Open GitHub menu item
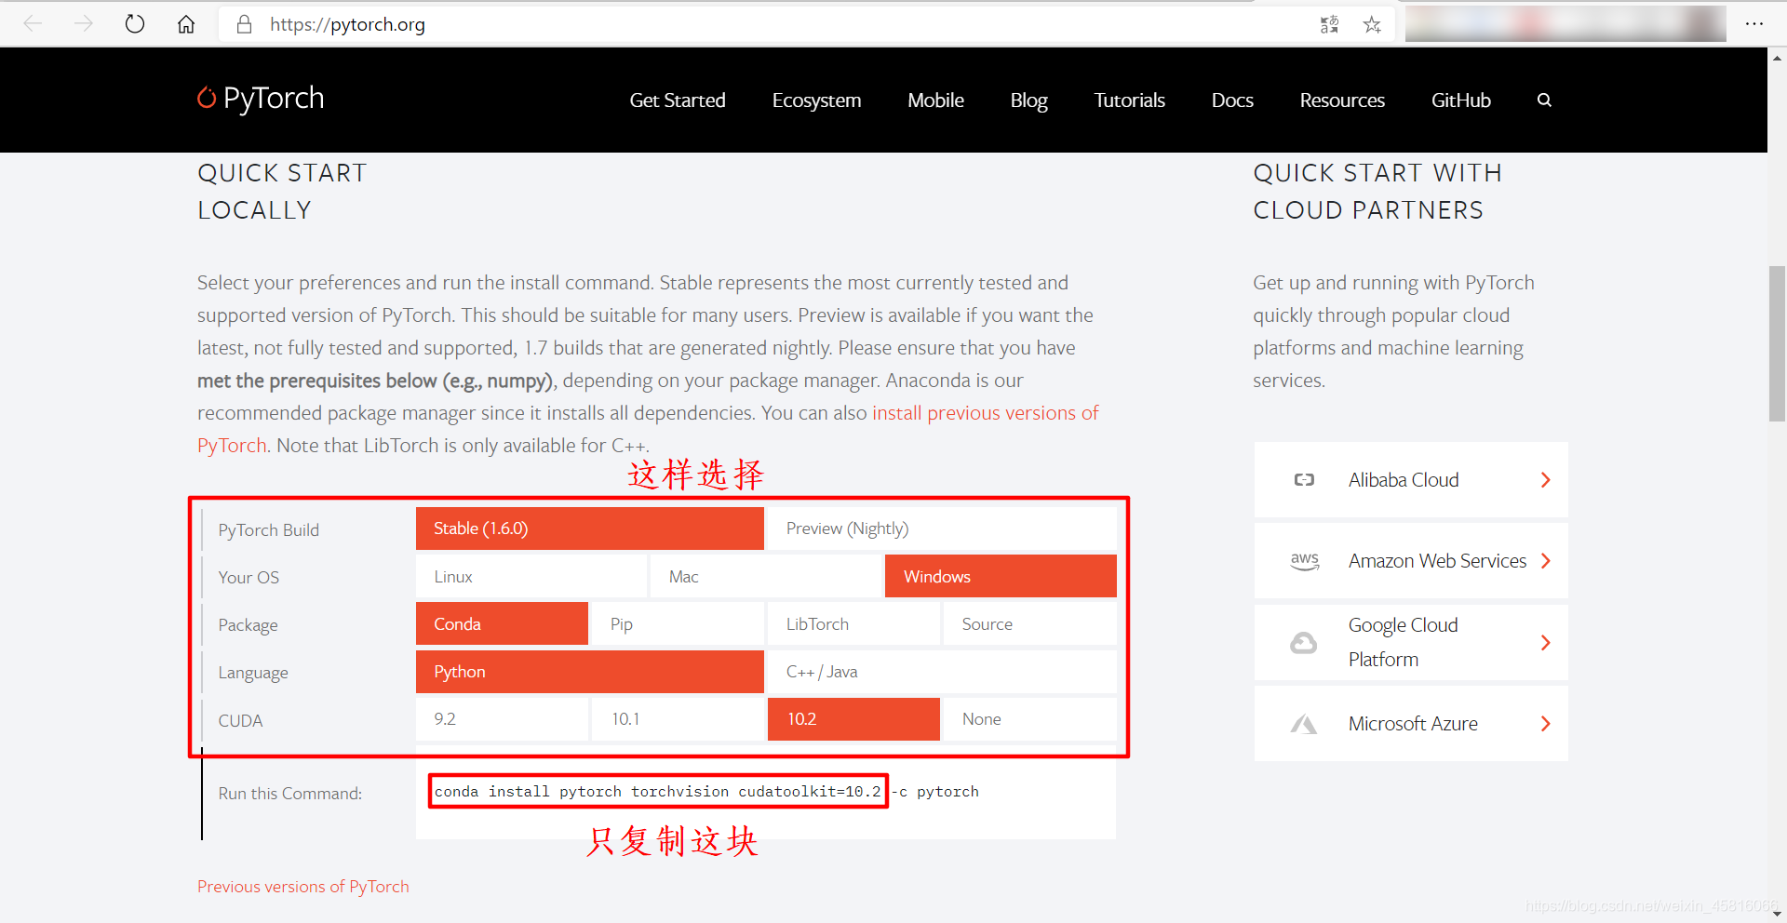Screen dimensions: 1787x923 [1460, 100]
